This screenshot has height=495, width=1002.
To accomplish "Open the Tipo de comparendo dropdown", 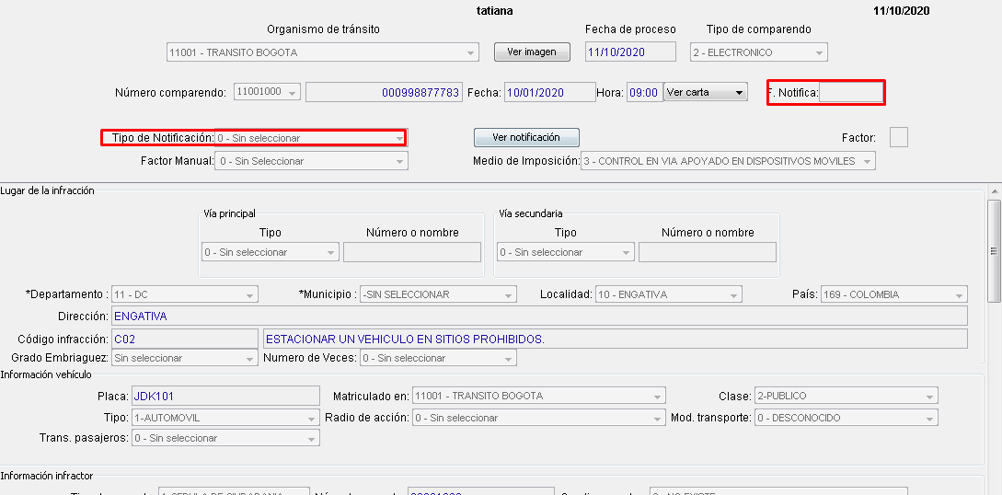I will coord(758,52).
